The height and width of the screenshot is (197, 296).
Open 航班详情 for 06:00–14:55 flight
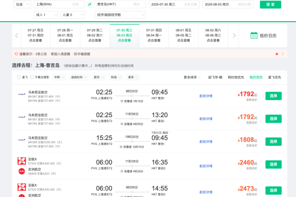tap(206, 192)
